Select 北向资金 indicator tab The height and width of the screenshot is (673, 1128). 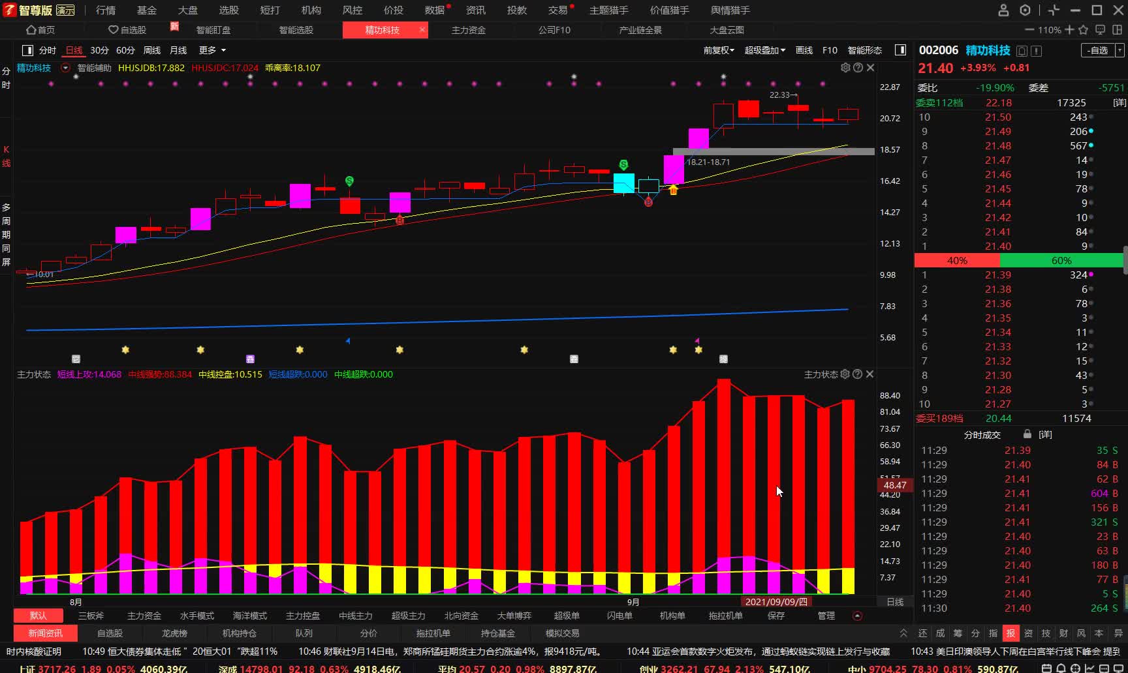tap(462, 616)
